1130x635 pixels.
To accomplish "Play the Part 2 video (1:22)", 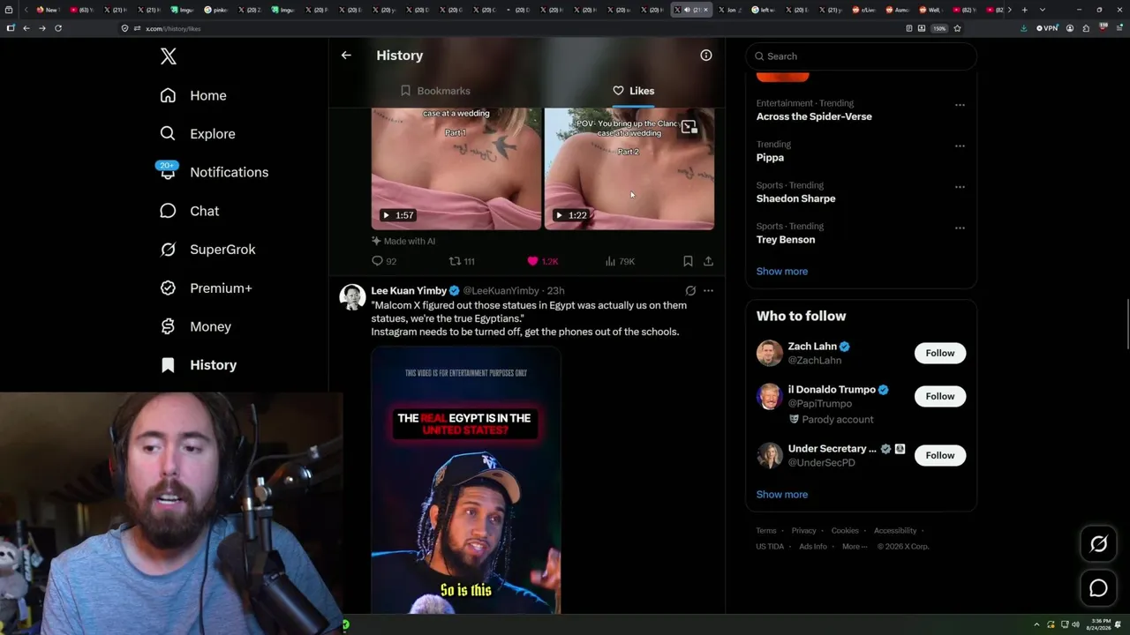I will click(629, 168).
